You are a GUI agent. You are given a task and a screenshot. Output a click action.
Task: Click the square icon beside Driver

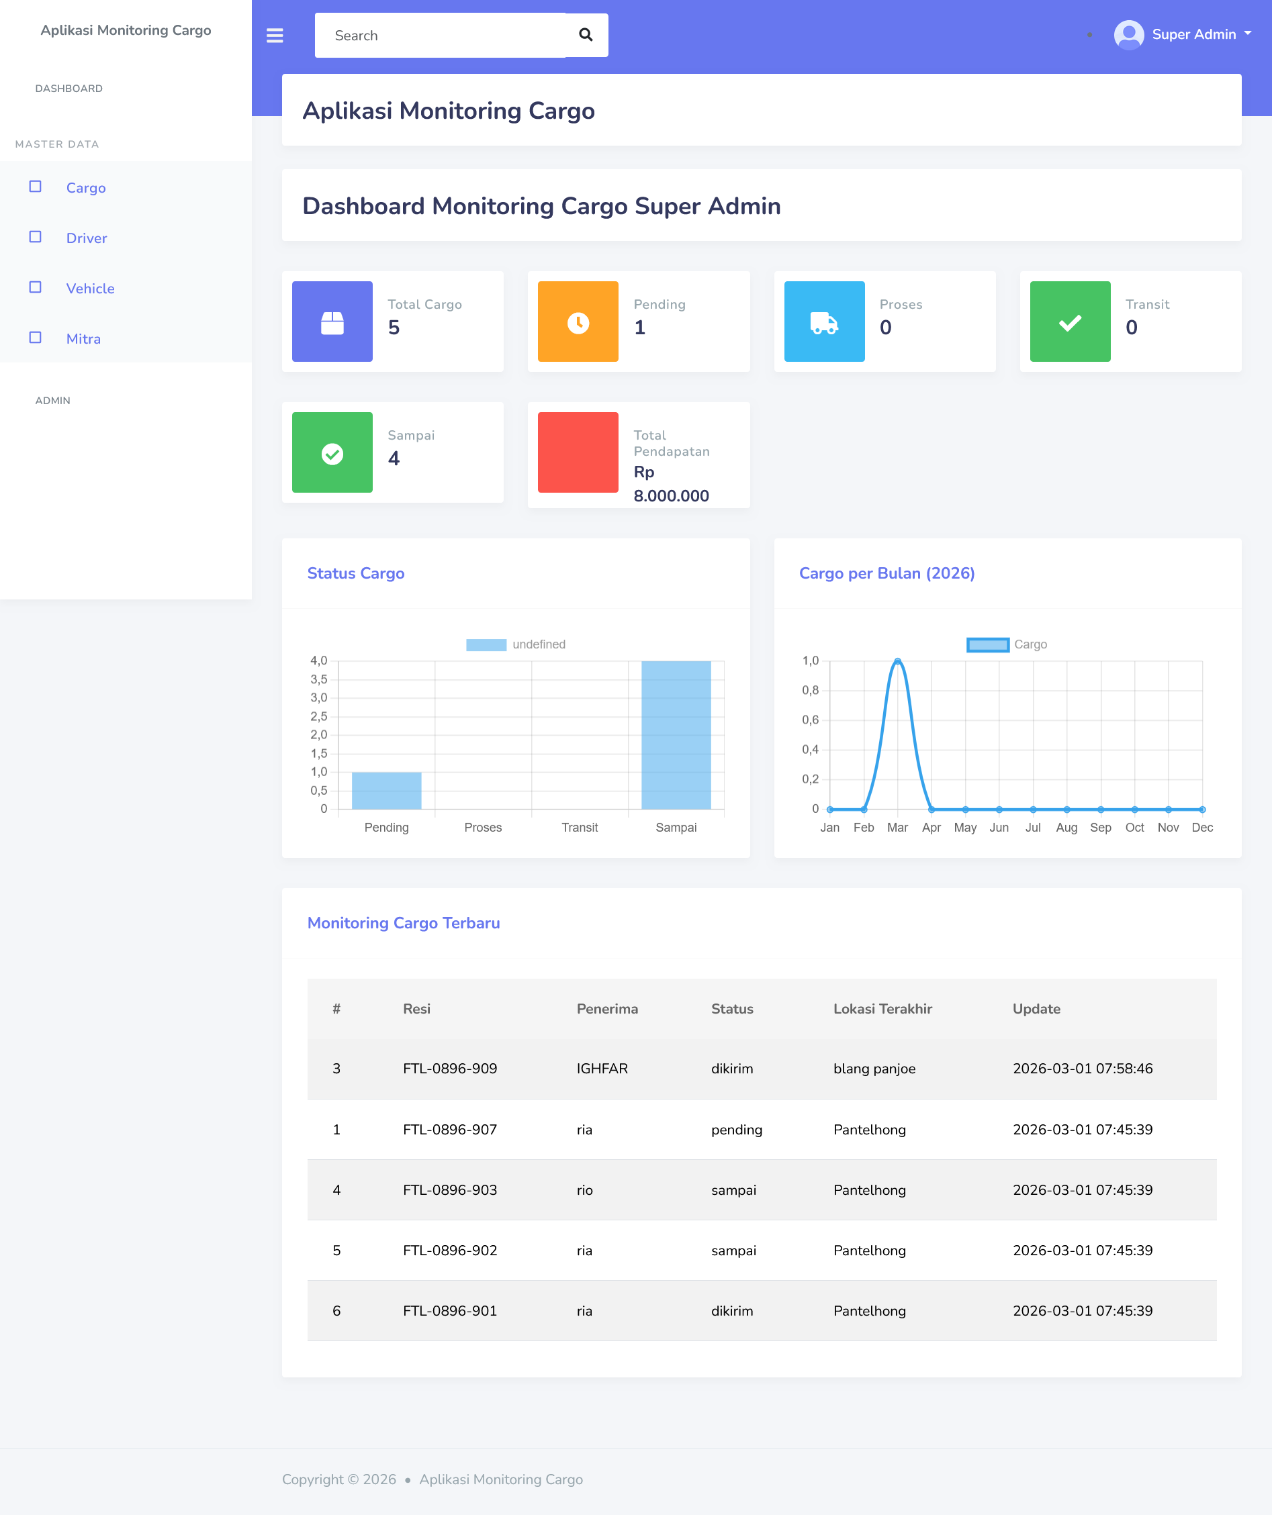point(36,238)
